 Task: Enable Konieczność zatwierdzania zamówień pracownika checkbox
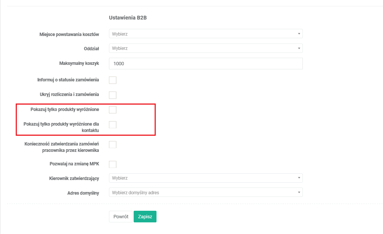113,144
